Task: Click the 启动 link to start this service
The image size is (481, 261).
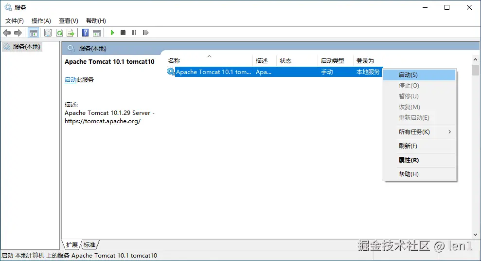Action: pos(71,80)
